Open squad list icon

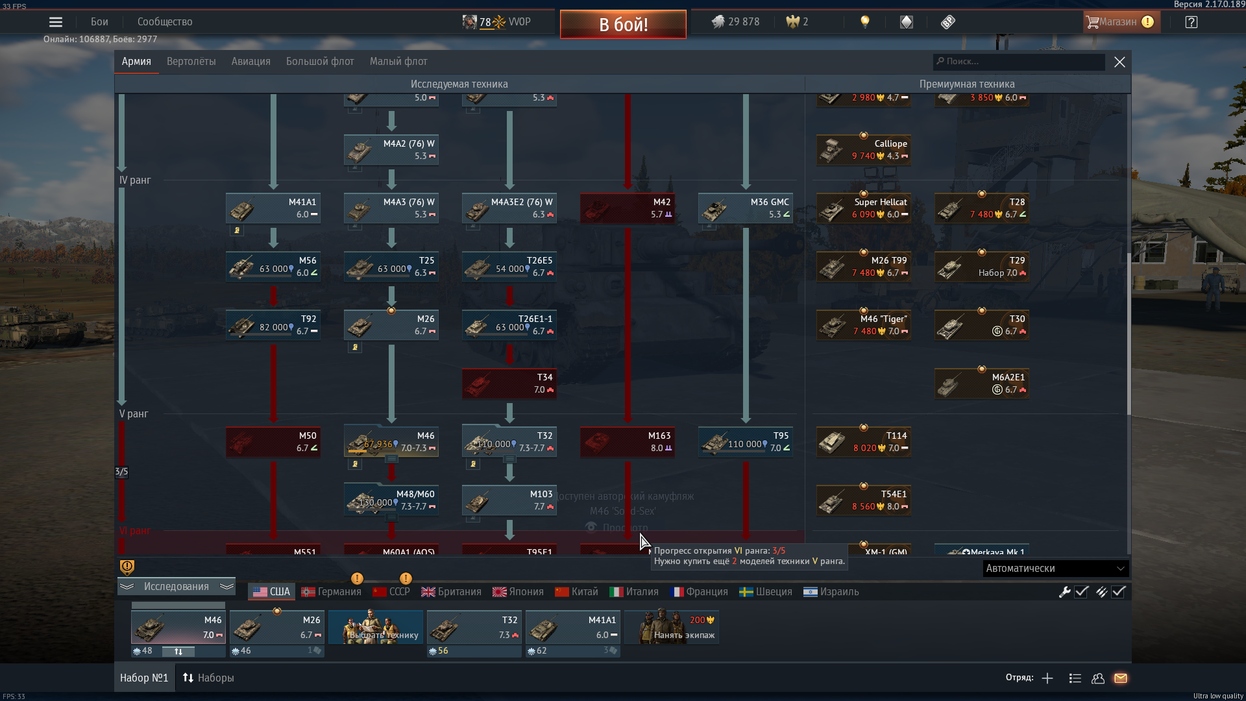pos(1075,678)
